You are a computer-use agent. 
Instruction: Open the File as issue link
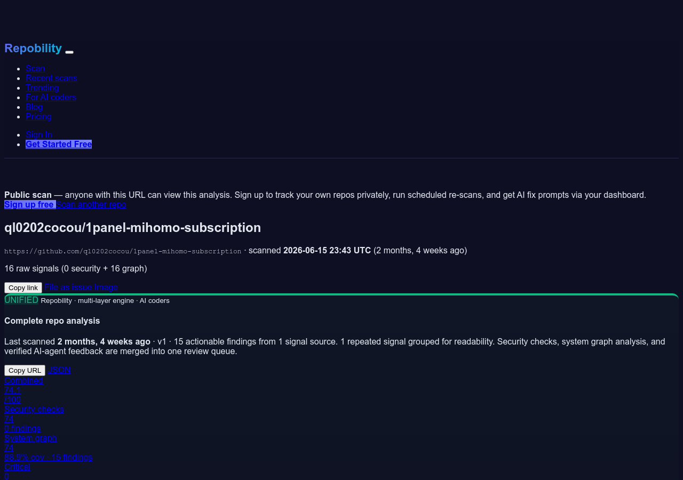68,287
